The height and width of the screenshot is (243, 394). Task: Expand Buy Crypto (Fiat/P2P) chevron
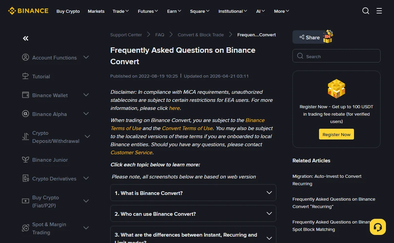coord(86,201)
